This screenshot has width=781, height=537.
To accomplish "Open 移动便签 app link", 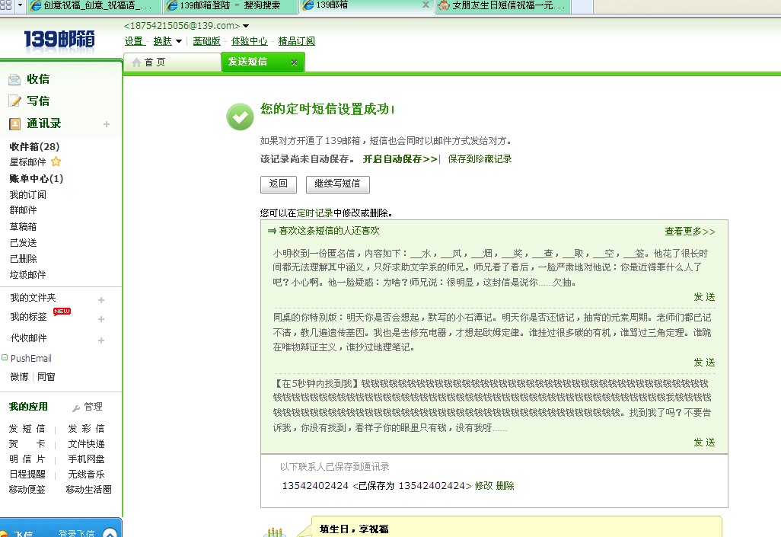I will tap(27, 490).
